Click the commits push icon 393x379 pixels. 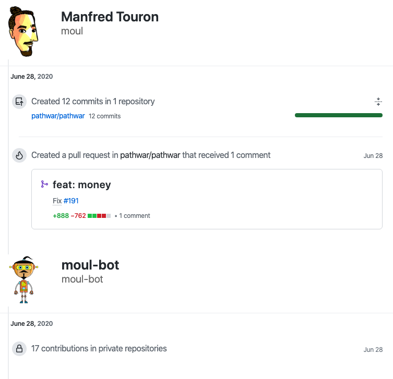[x=19, y=102]
